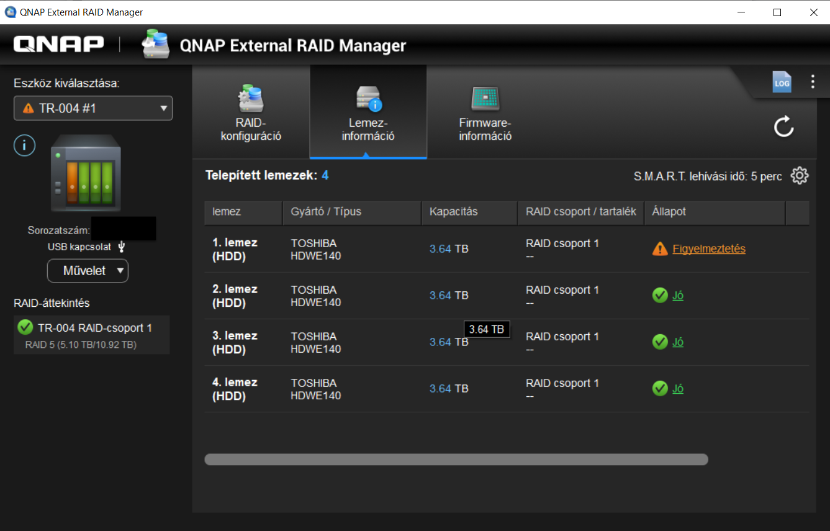
Task: Open the three-dot more options menu
Action: pos(813,82)
